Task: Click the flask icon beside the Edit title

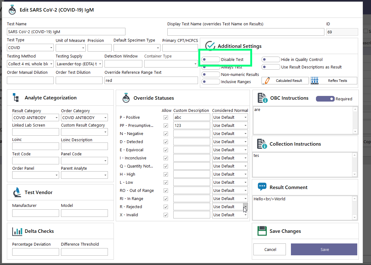Action: click(x=12, y=10)
